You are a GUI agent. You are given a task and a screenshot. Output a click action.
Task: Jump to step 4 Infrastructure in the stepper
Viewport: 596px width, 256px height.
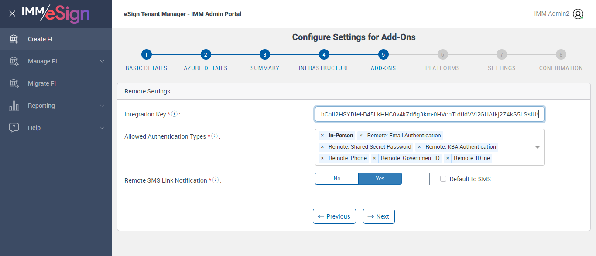[x=323, y=55]
